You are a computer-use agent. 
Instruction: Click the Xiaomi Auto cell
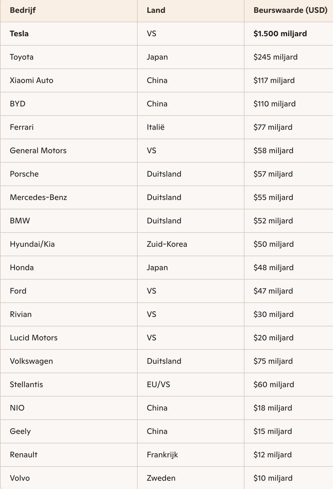pos(31,80)
